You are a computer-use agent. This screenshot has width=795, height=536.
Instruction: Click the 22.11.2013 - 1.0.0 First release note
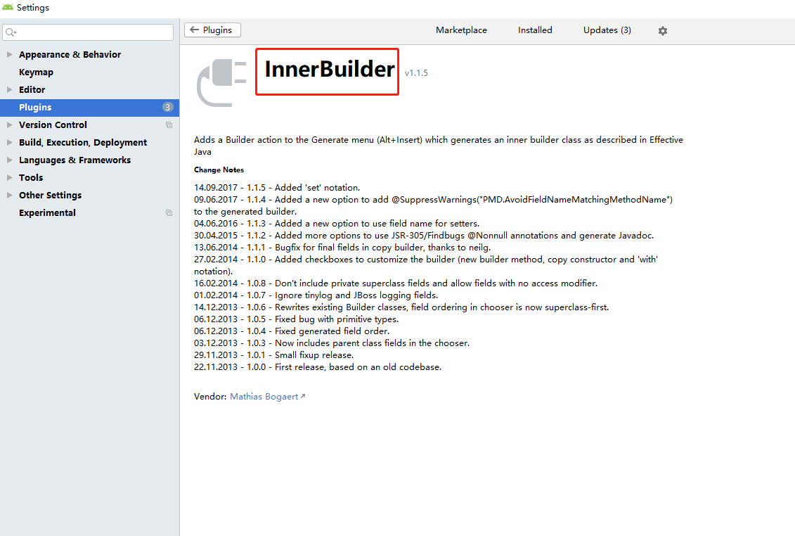pyautogui.click(x=318, y=367)
